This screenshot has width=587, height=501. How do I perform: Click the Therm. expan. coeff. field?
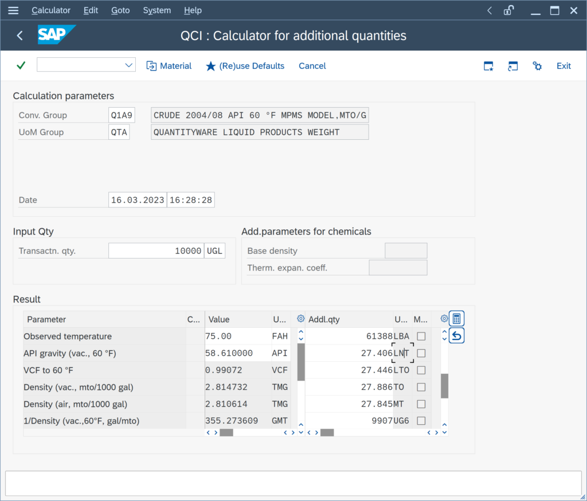(398, 268)
